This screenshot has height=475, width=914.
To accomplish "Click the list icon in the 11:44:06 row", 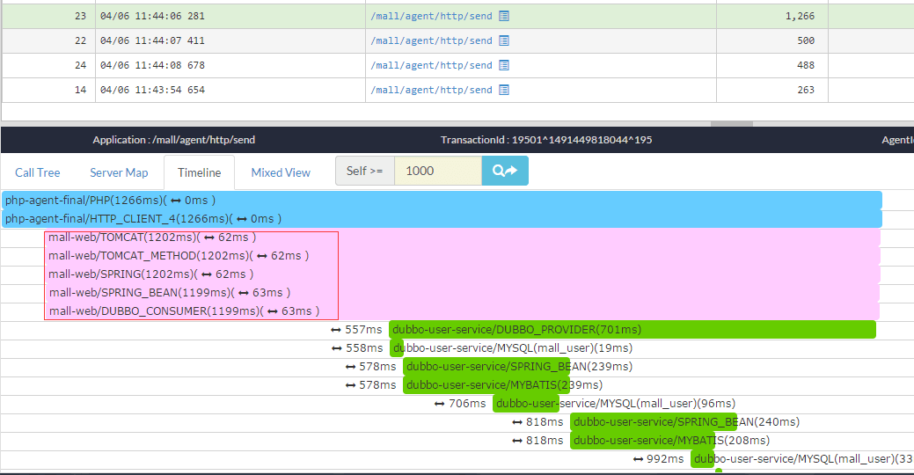I will [x=504, y=16].
